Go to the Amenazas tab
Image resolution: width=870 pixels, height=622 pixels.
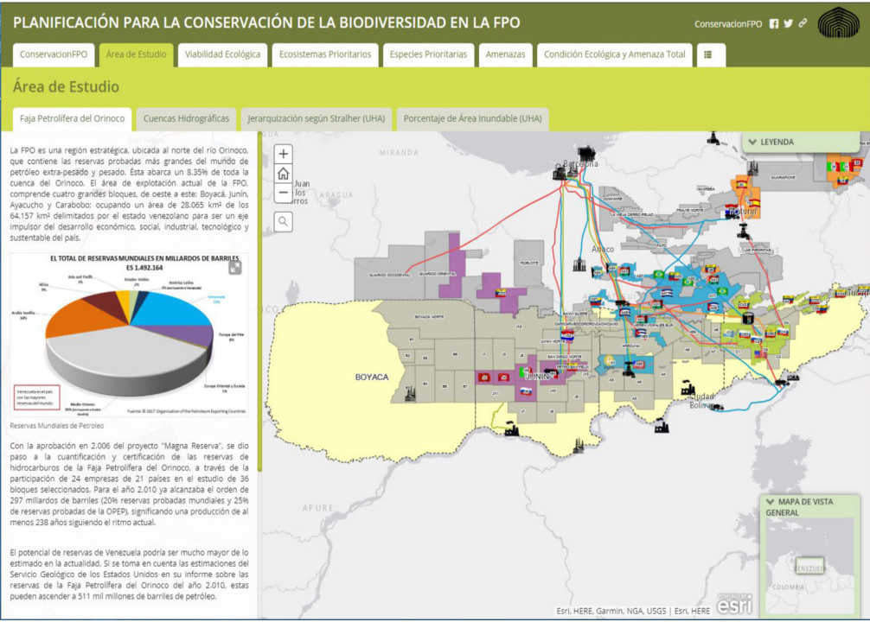pos(505,54)
